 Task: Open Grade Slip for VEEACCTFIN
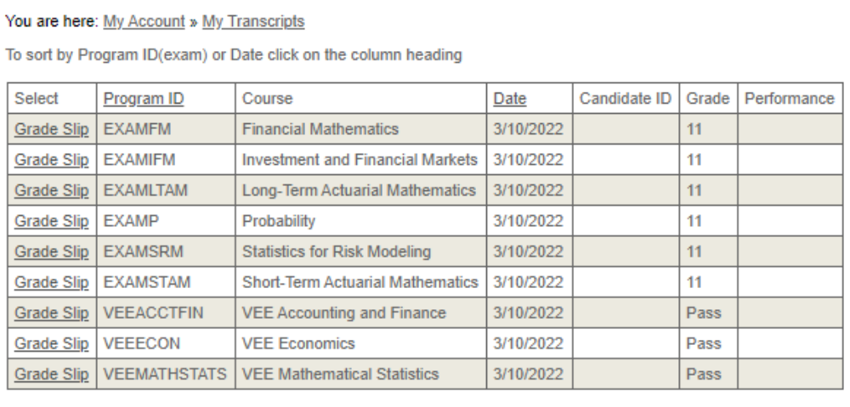[51, 313]
